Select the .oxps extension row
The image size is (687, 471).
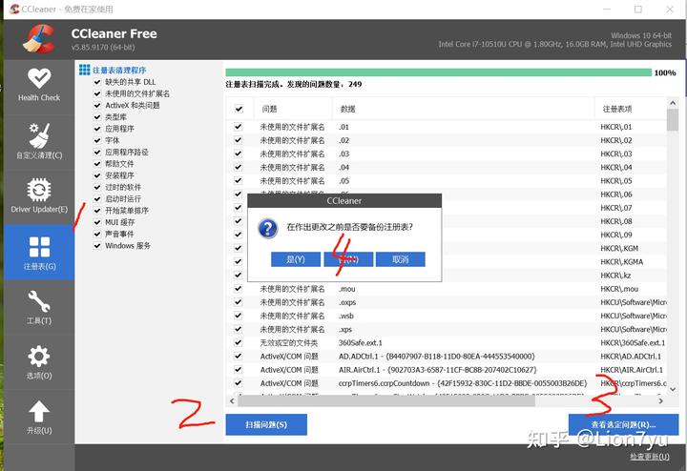point(447,302)
